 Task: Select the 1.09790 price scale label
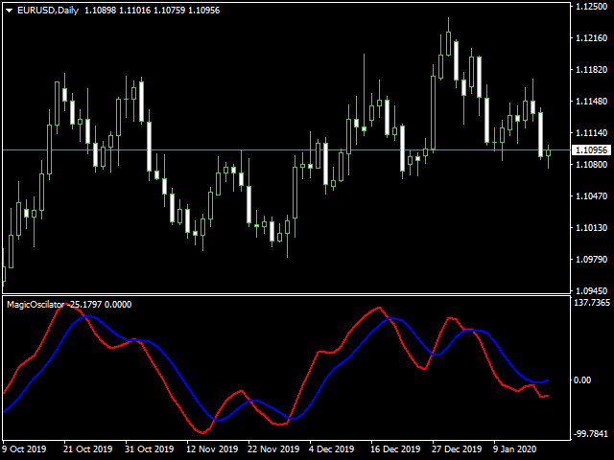coord(591,260)
